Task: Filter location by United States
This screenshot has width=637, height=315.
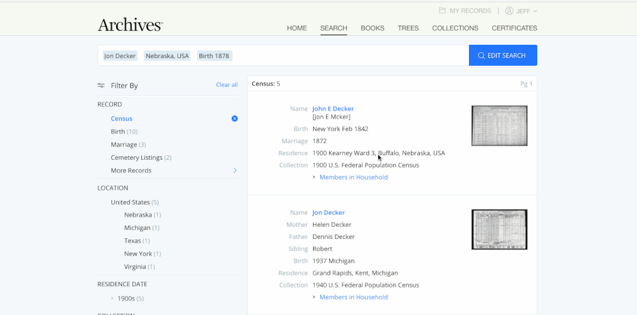Action: pos(134,202)
